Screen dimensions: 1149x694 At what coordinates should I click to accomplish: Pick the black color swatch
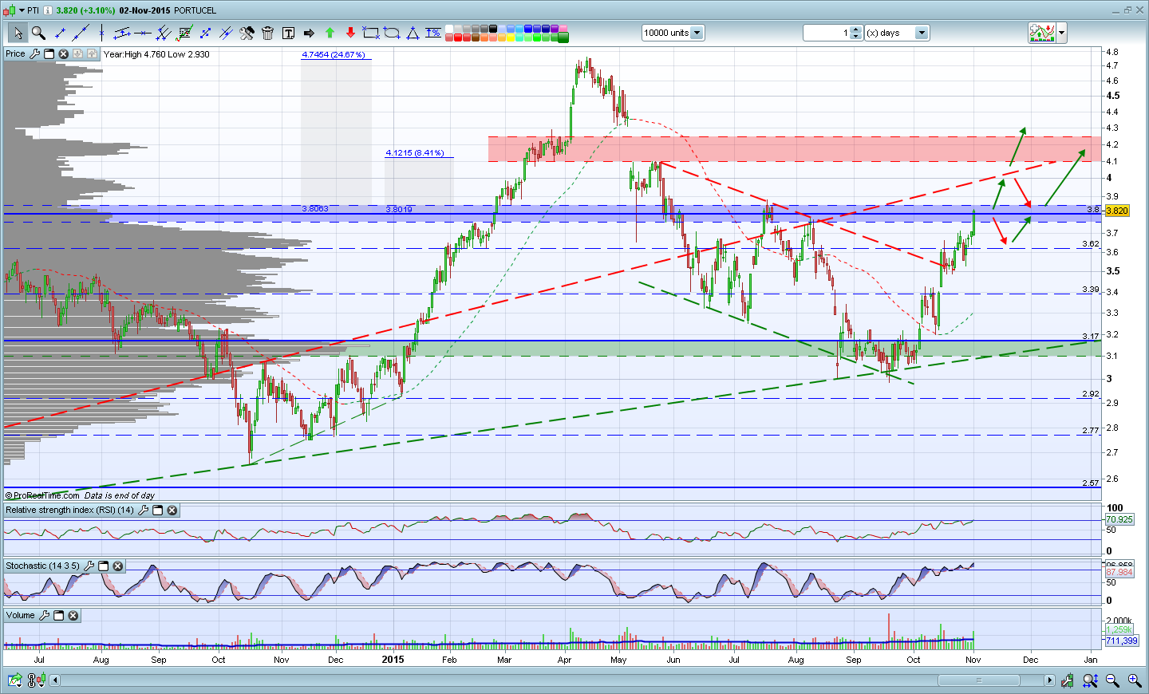493,29
